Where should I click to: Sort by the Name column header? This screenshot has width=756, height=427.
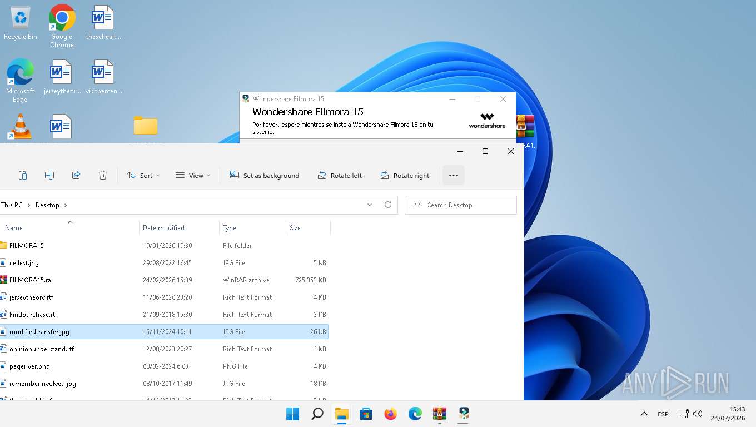point(69,227)
